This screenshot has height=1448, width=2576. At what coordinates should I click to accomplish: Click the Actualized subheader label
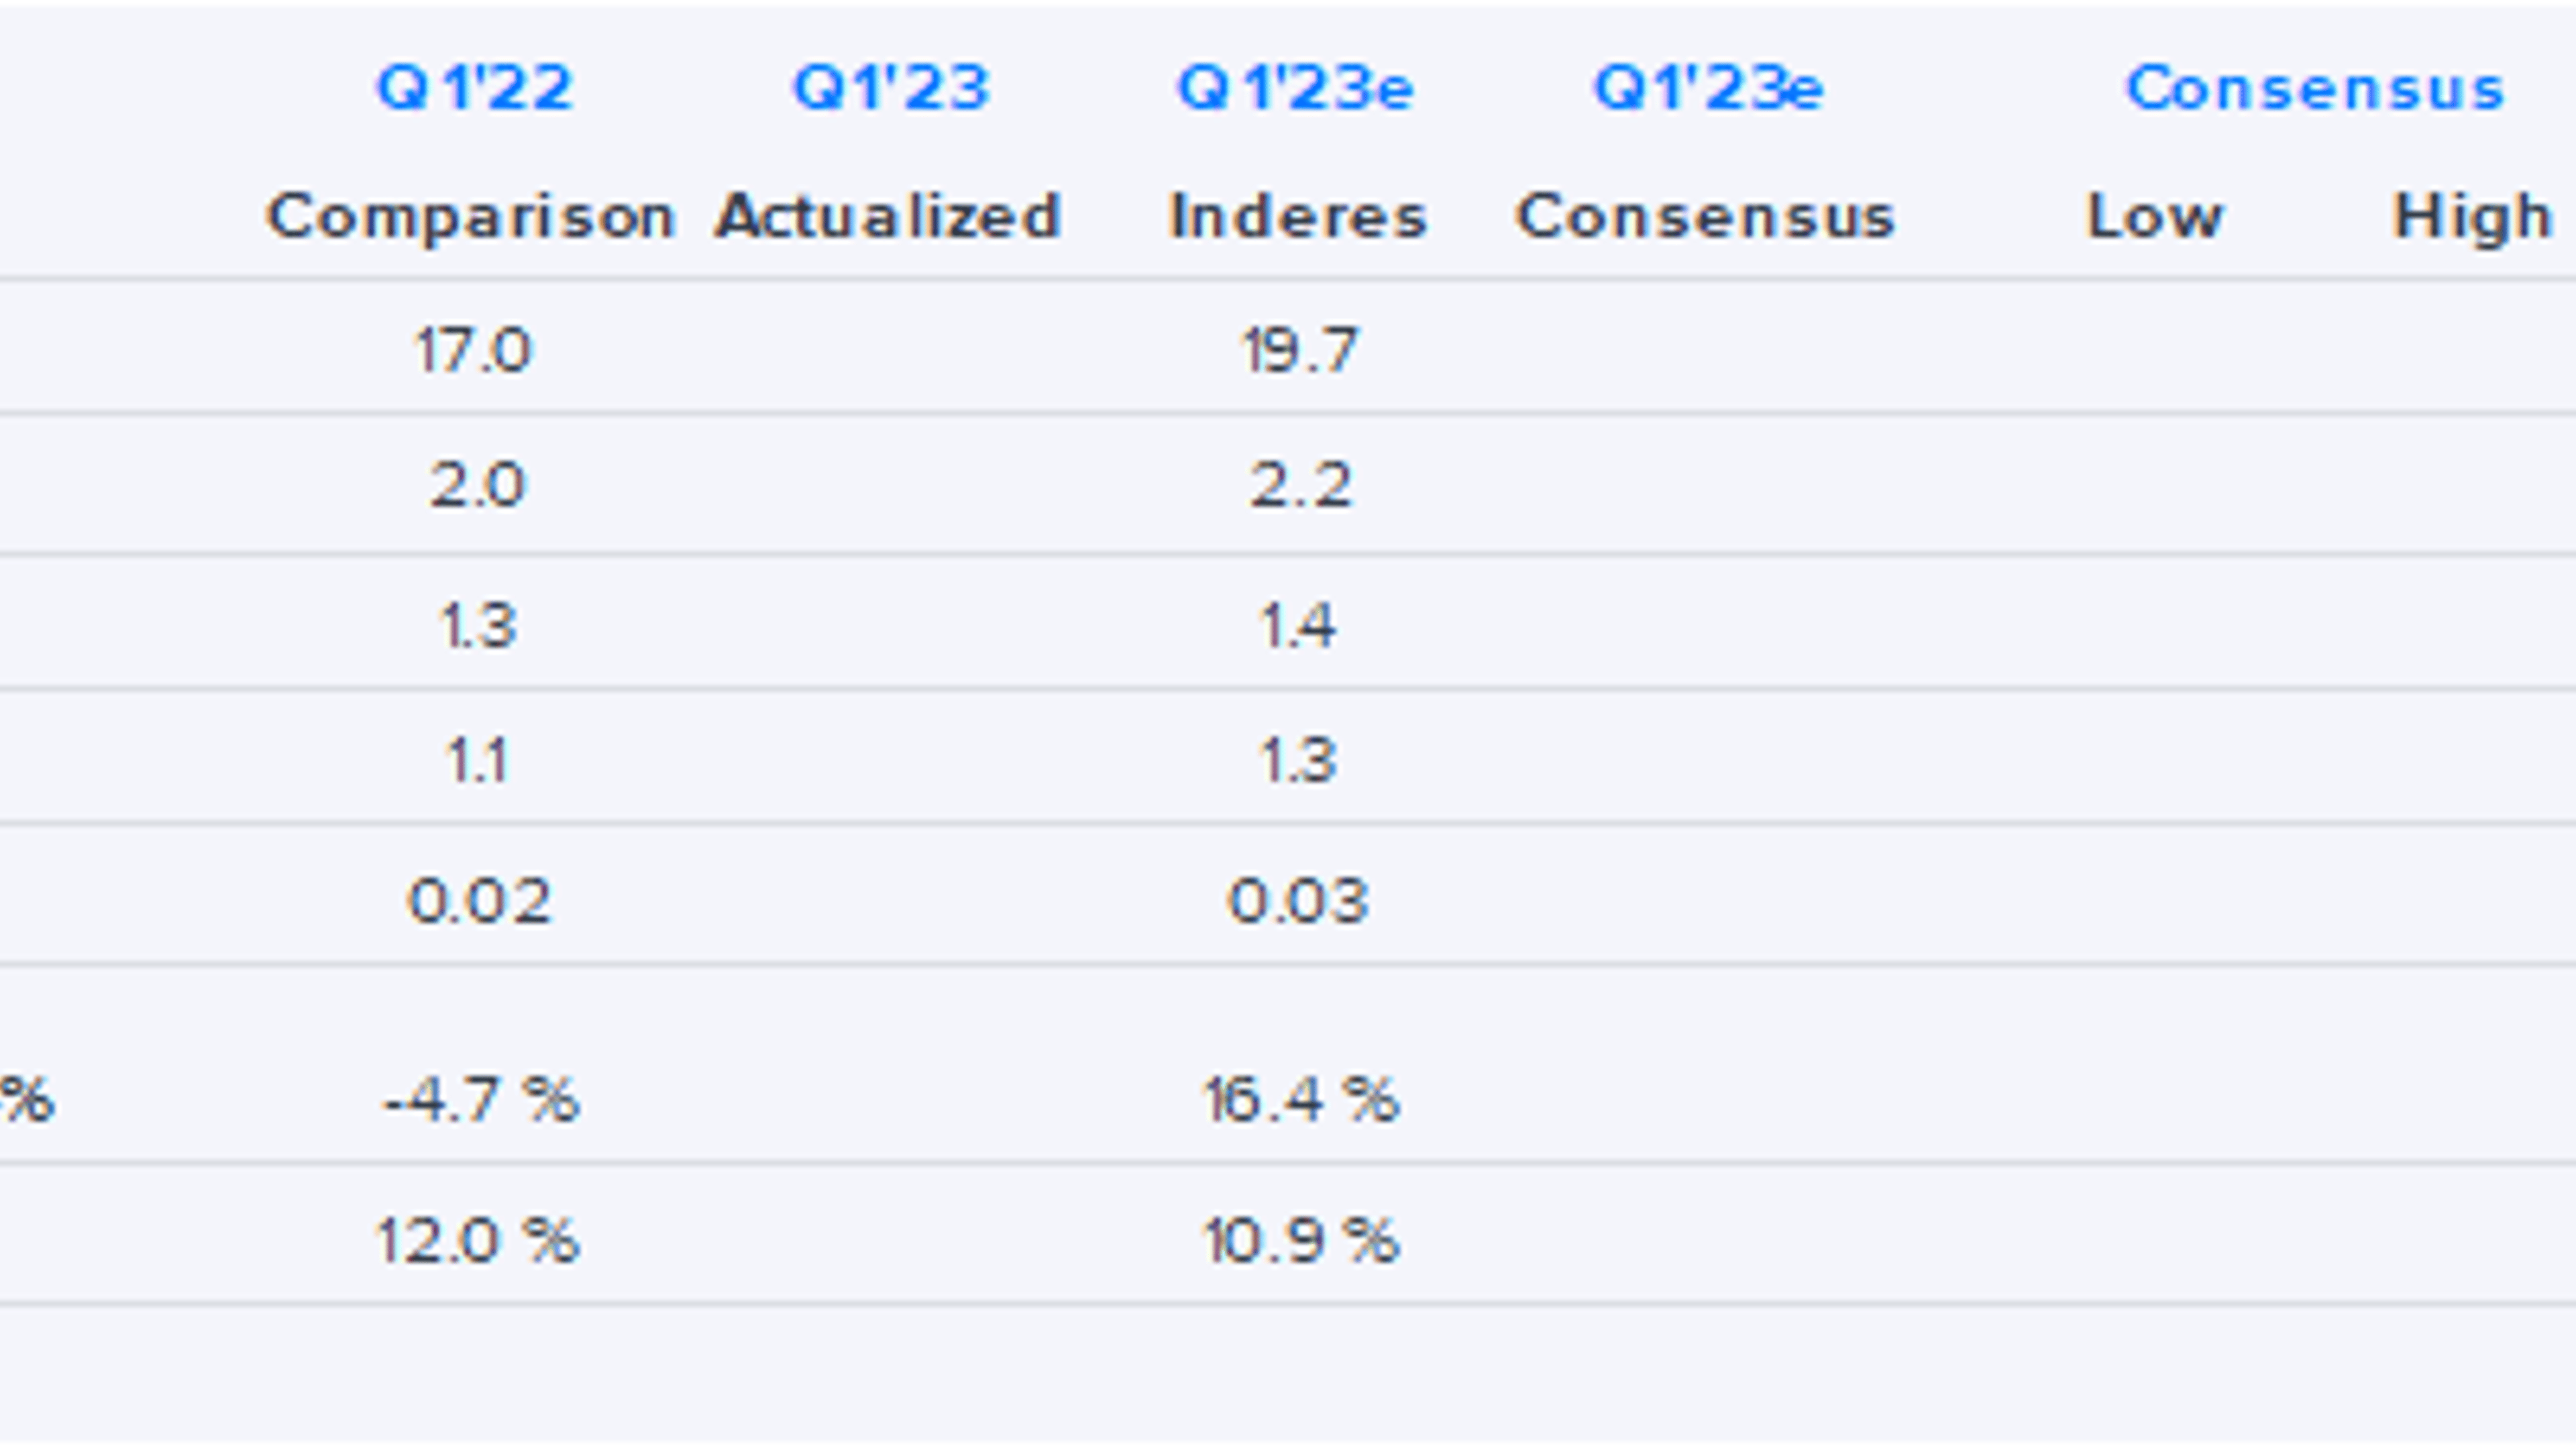(888, 216)
